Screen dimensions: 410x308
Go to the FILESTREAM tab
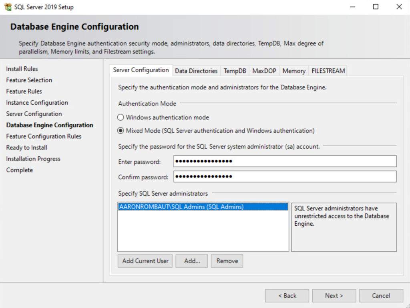tap(328, 71)
